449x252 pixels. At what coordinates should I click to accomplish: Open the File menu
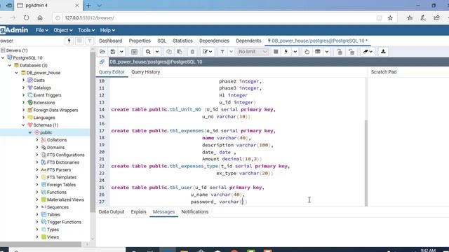click(42, 30)
